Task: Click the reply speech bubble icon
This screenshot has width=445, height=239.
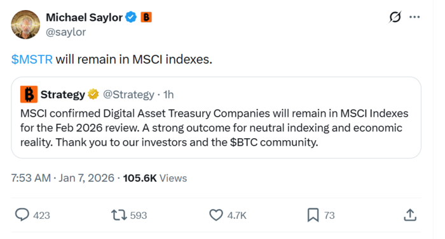Action: pyautogui.click(x=22, y=215)
